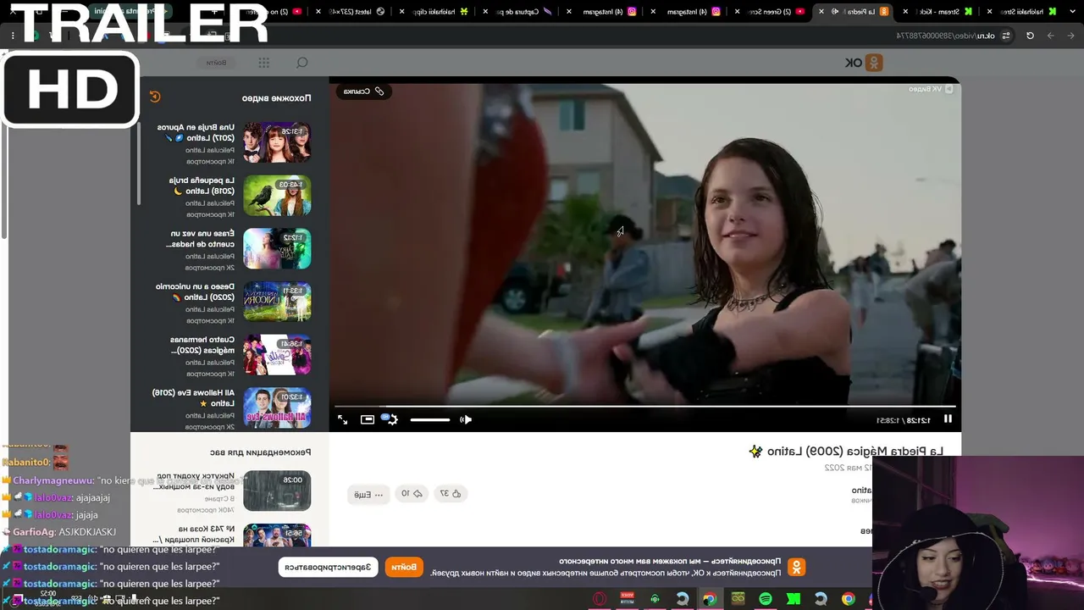
Task: Open Érase una vez un cuento thumbnail
Action: (x=277, y=248)
